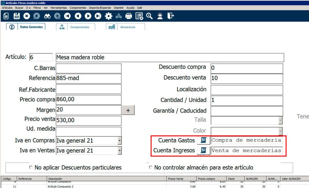309x188 pixels.
Task: Click the Precio Venta column header
Action: (182, 179)
